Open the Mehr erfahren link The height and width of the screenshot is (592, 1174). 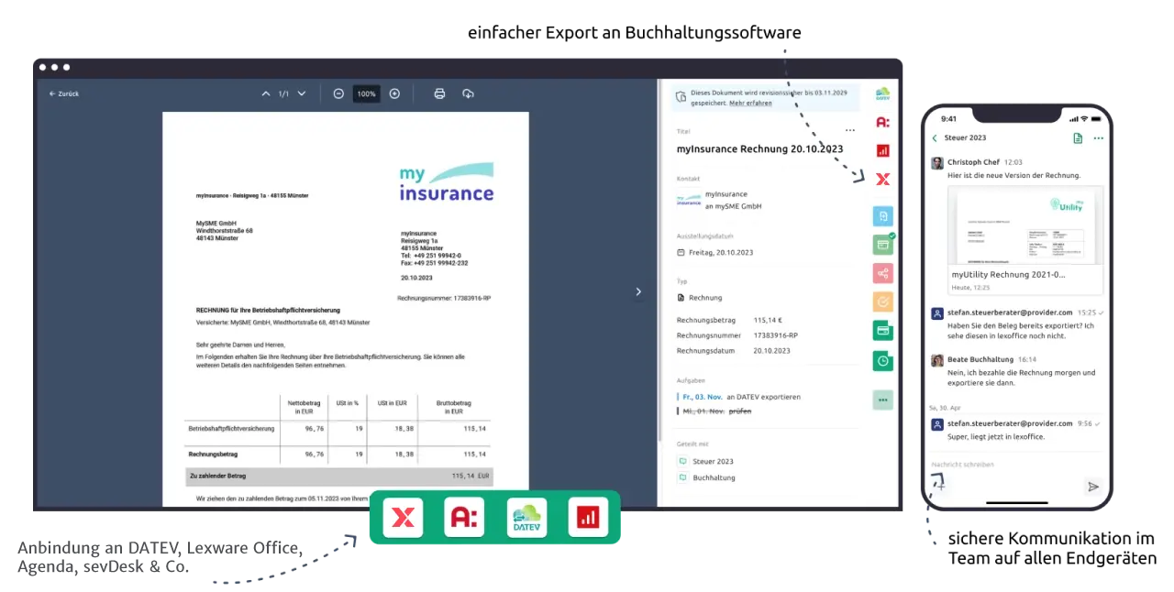750,104
